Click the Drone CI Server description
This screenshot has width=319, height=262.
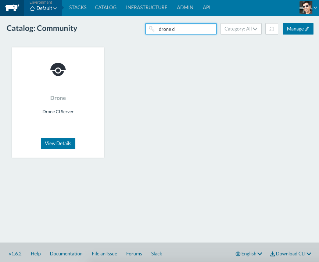tap(58, 112)
